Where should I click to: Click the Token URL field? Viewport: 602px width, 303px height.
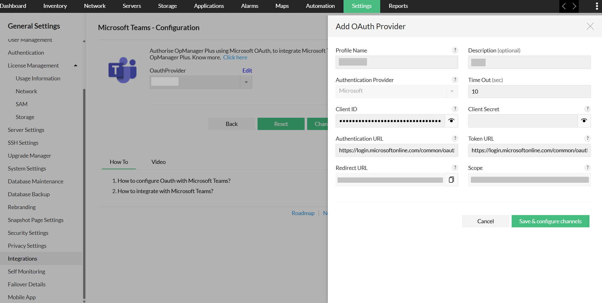tap(529, 150)
